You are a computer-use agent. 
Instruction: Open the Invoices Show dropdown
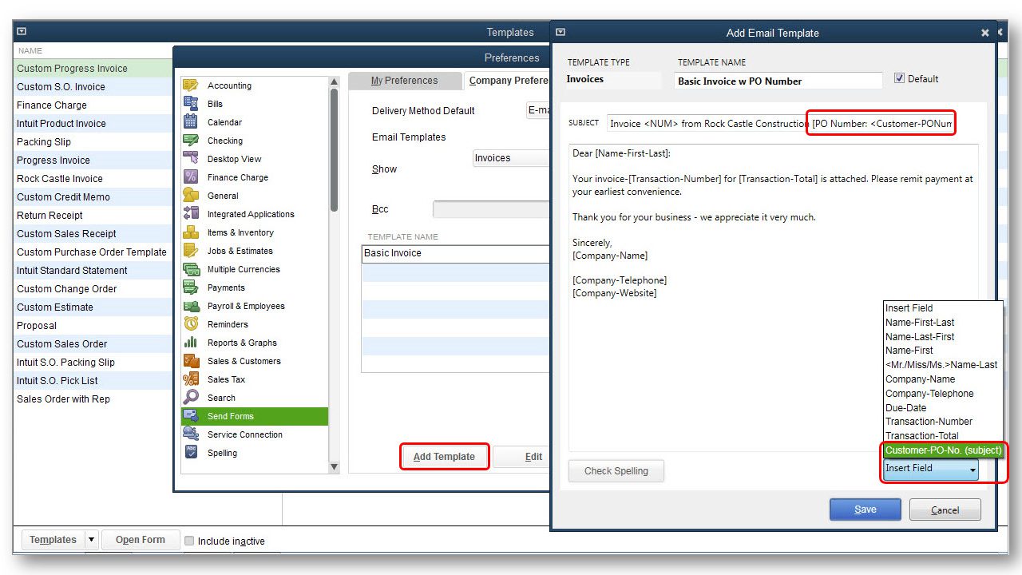pos(511,158)
